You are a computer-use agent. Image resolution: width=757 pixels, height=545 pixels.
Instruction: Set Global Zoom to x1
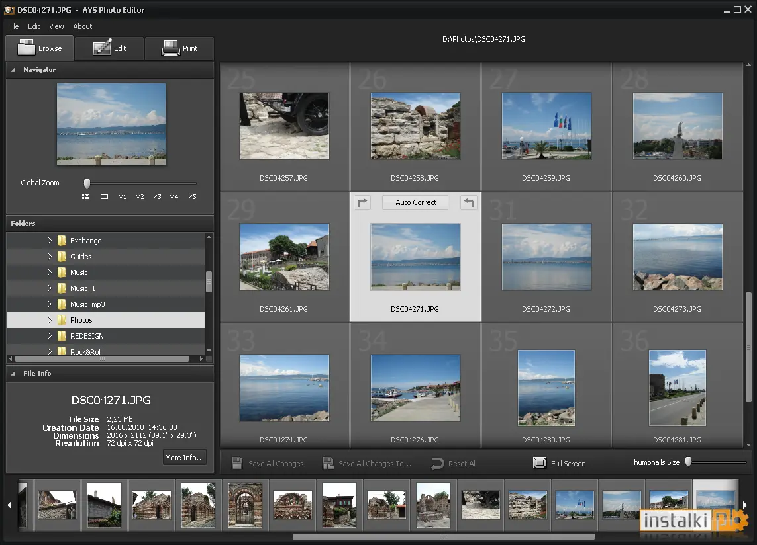pyautogui.click(x=122, y=197)
